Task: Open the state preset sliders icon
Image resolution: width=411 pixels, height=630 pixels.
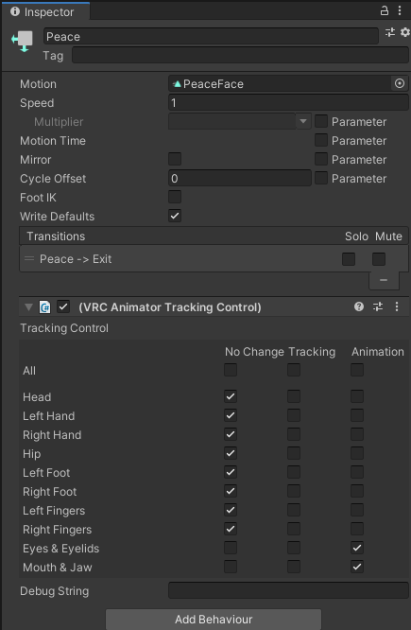Action: pos(390,32)
